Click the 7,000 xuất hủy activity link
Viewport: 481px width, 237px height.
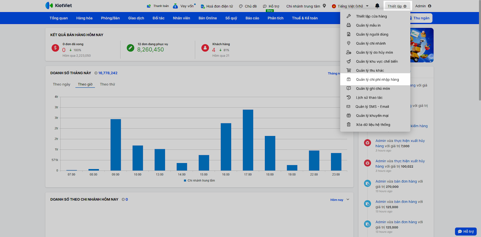point(400,143)
